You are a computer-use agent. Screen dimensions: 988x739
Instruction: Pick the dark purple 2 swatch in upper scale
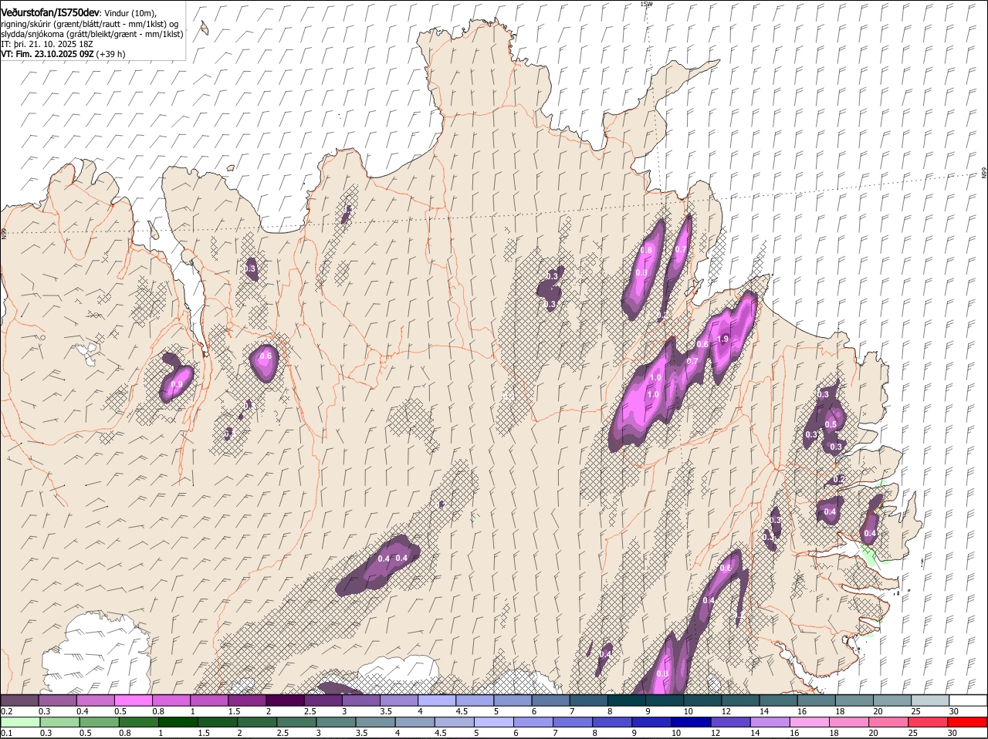(x=285, y=700)
